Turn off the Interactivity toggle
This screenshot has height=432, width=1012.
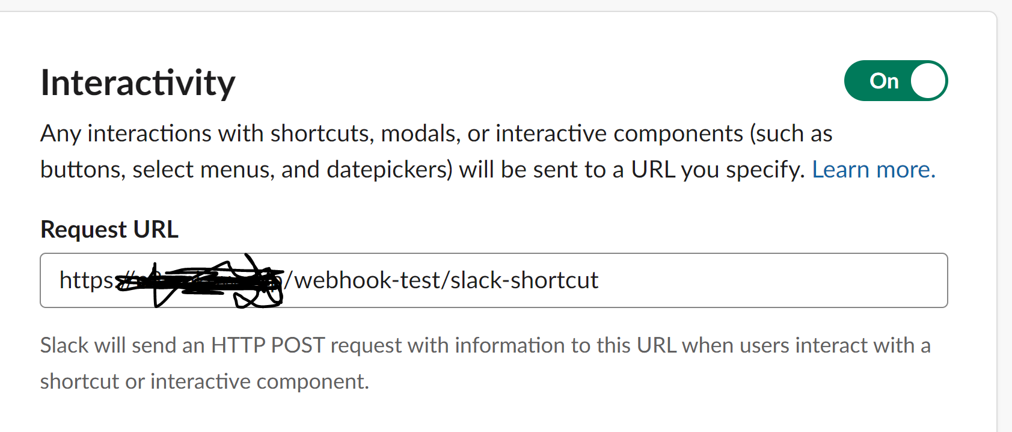895,81
